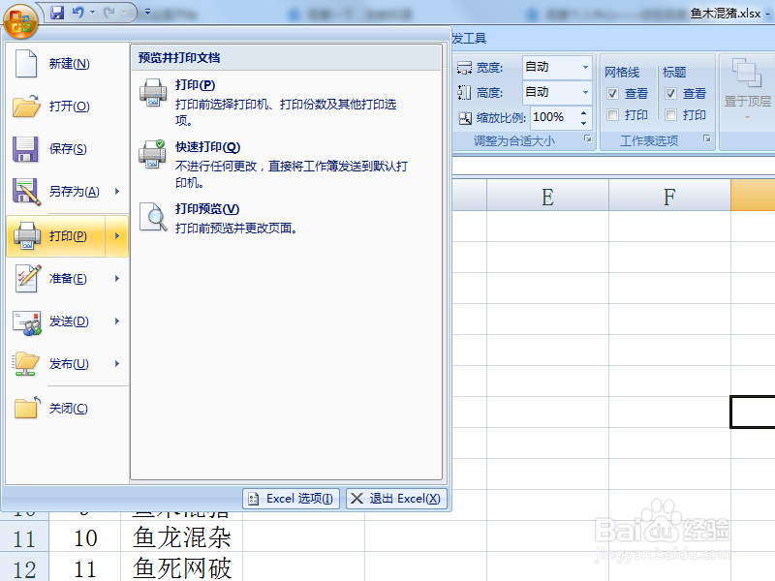Click the Close folder icon
Image resolution: width=775 pixels, height=581 pixels.
(27, 408)
